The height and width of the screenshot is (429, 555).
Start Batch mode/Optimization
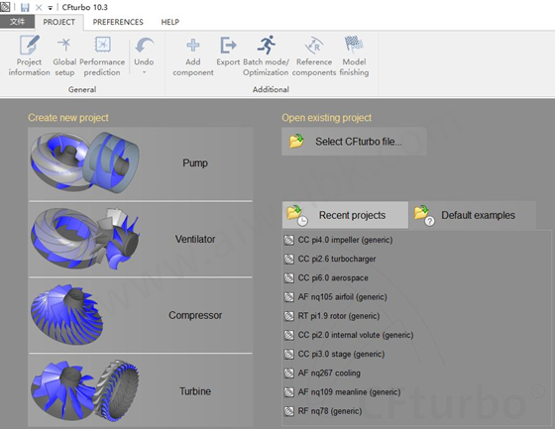point(266,55)
